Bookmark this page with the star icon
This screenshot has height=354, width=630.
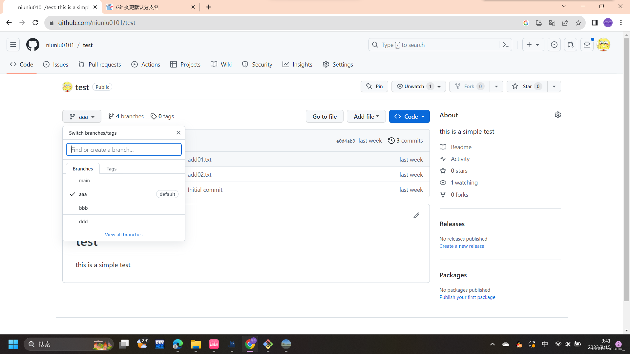coord(578,23)
